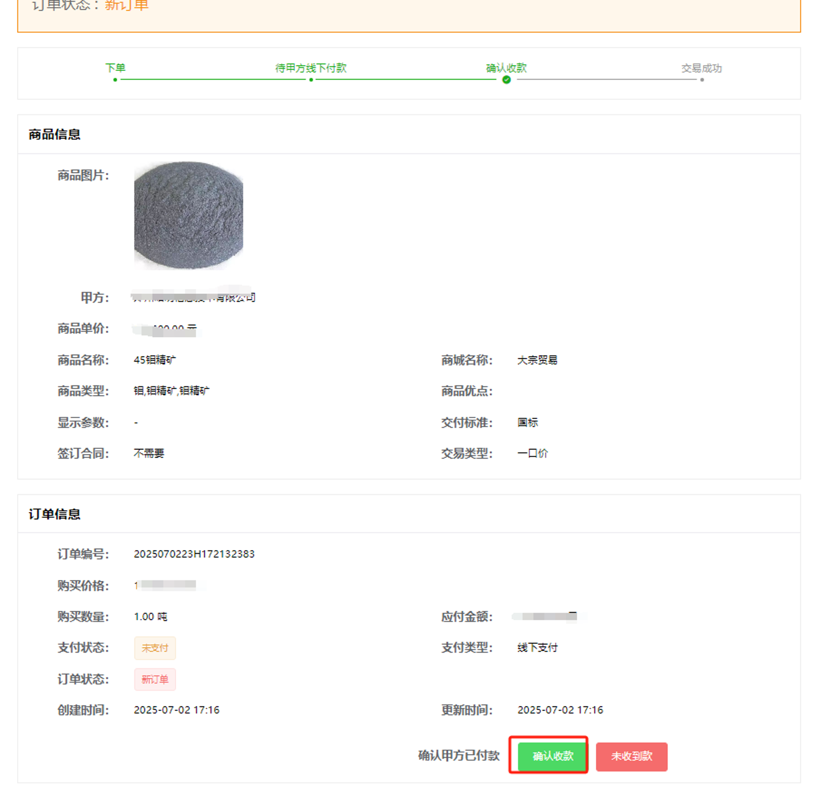Click the 大宗贸易 mall name text
This screenshot has height=786, width=831.
point(537,360)
